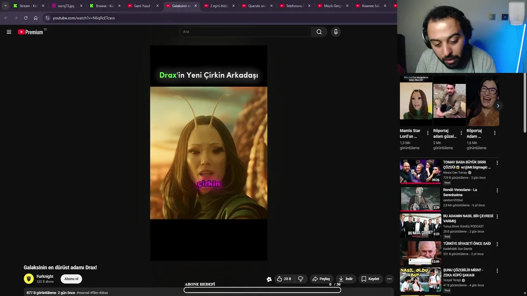
Task: Open Mesut Can Tomay channel name
Action: [455, 173]
